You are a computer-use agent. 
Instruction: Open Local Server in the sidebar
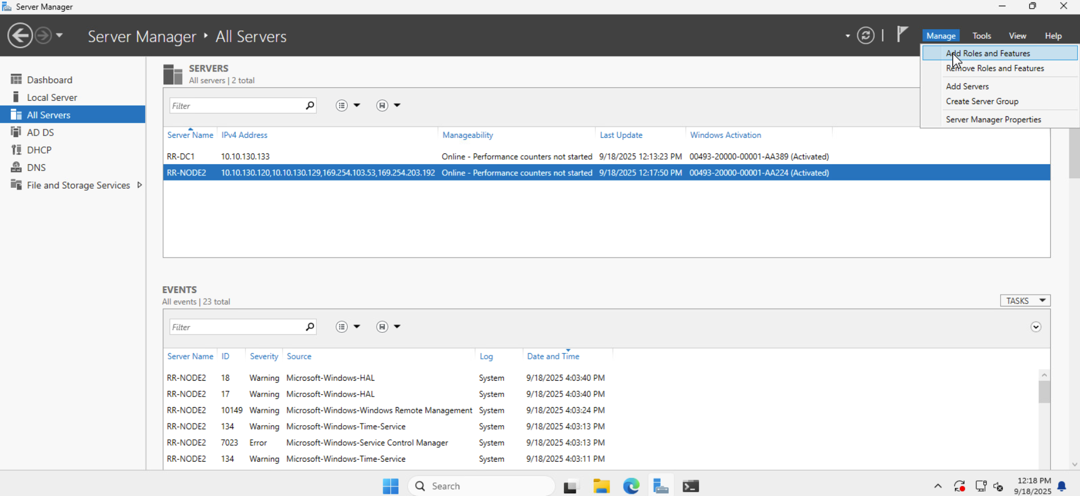point(73,97)
